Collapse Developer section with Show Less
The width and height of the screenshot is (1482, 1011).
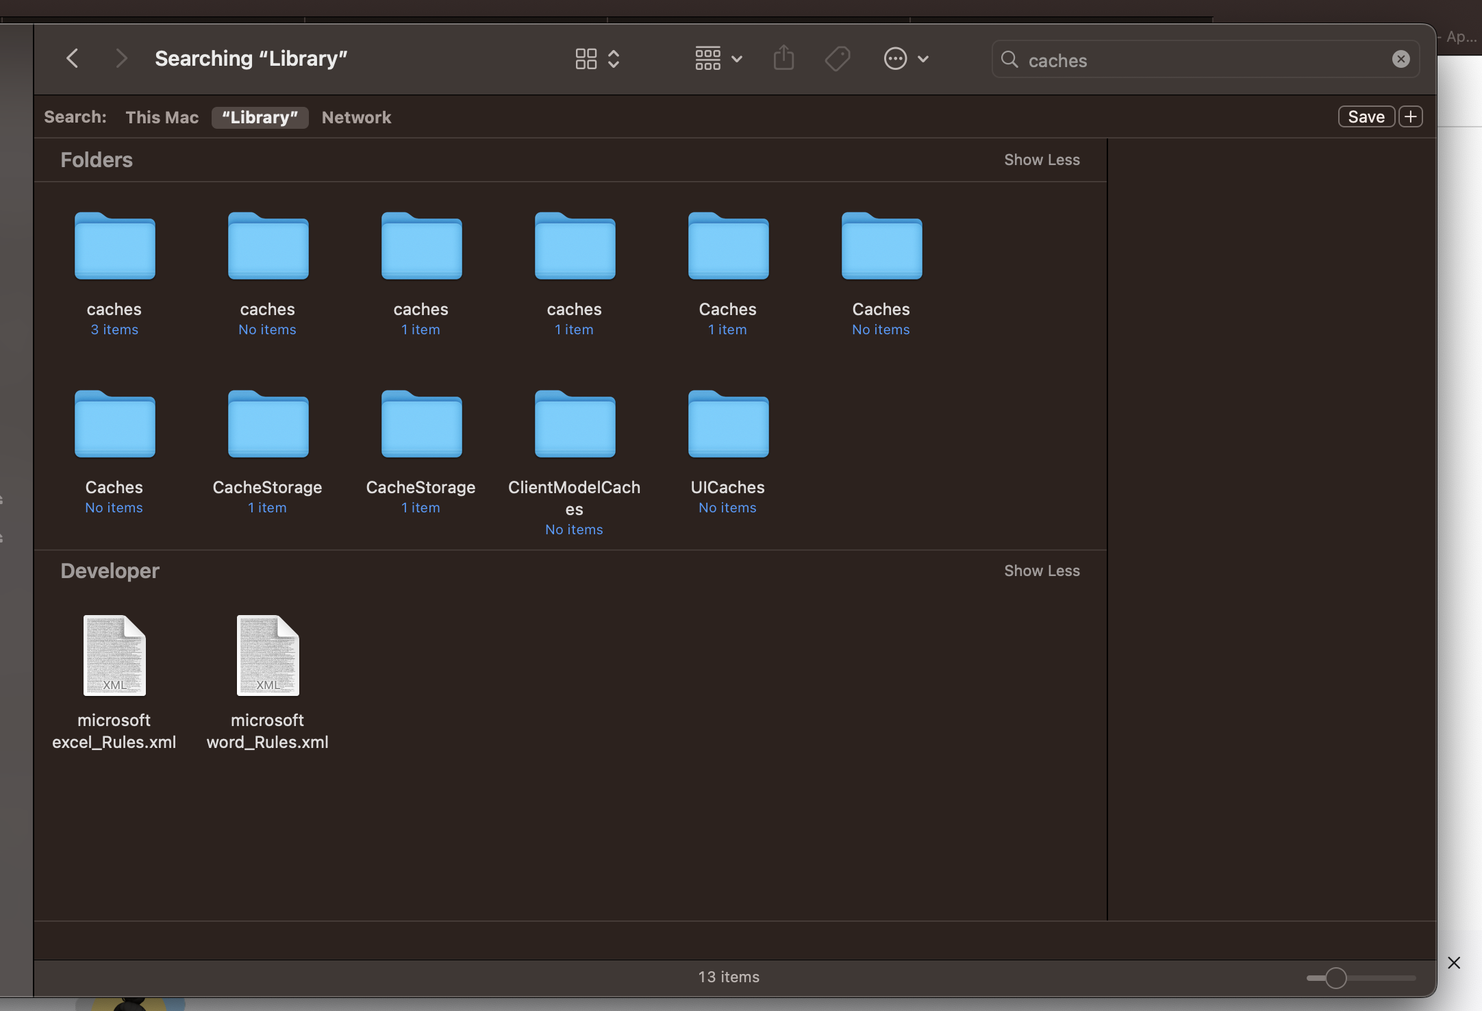1042,571
